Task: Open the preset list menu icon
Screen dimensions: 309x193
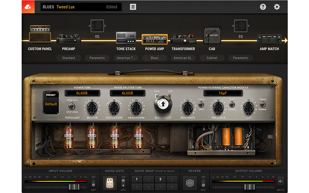Action: [x=133, y=7]
